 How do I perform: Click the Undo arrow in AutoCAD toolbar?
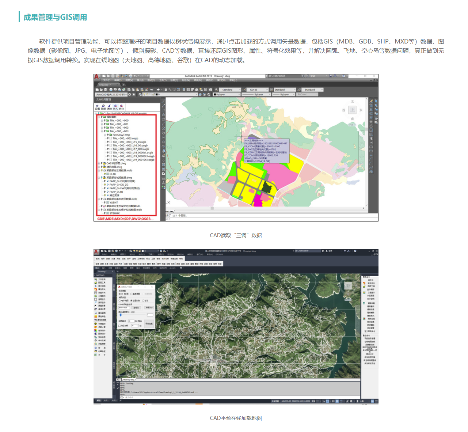pos(151,90)
